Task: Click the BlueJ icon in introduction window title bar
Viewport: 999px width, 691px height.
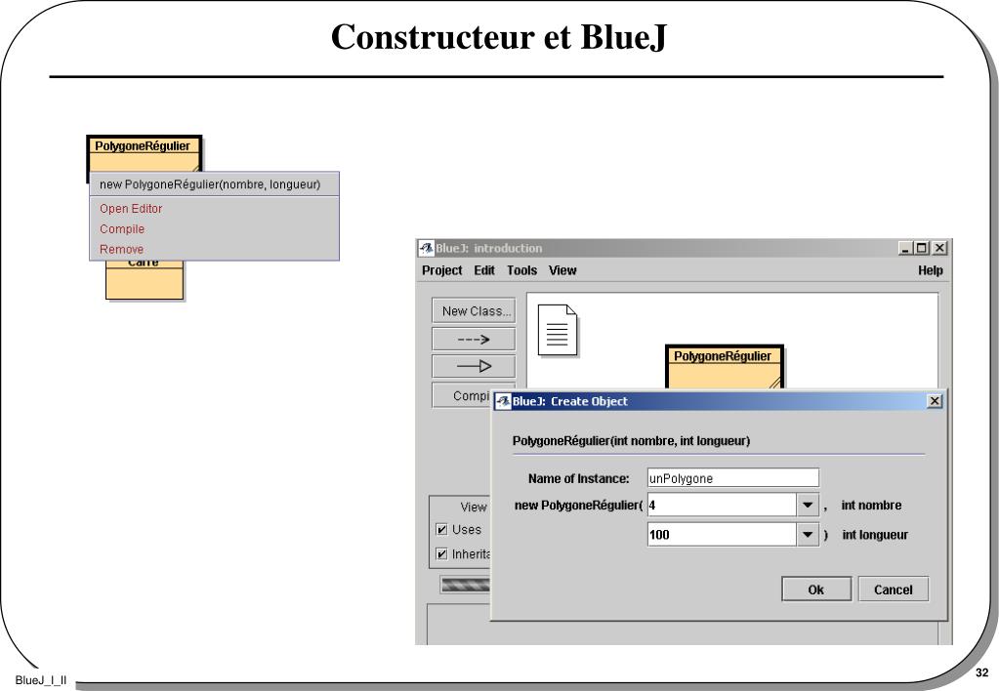Action: point(426,248)
